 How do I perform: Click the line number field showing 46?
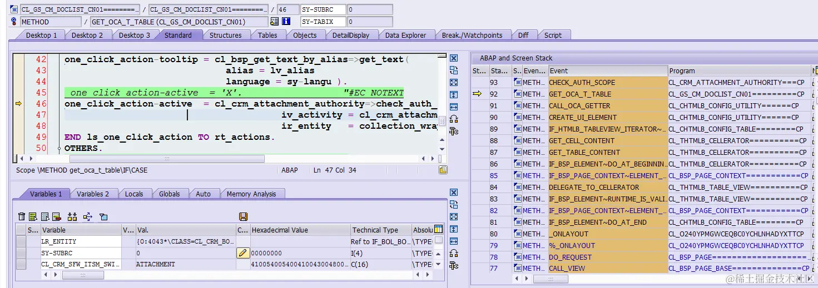point(287,9)
